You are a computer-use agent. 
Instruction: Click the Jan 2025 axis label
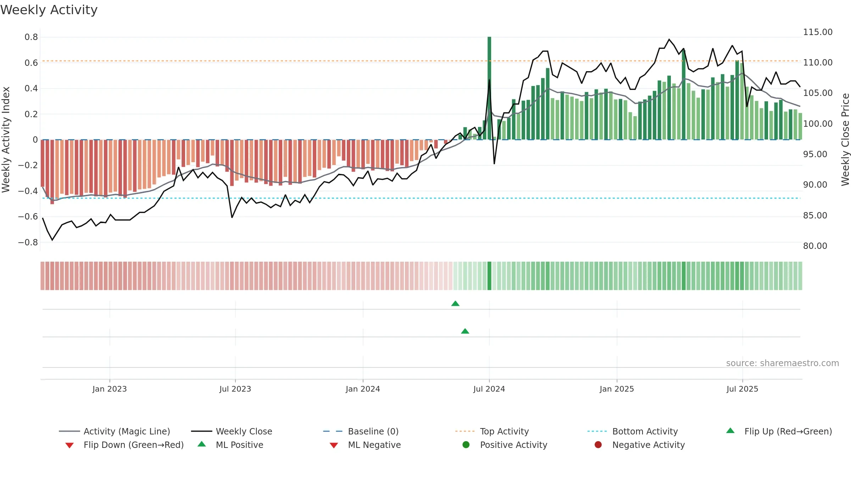(617, 389)
